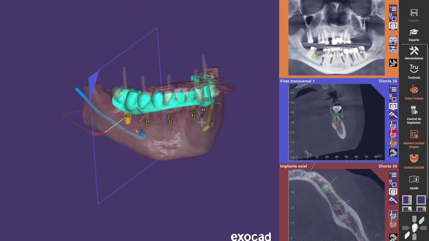
Task: Click the Guardar save icon
Action: point(414,13)
